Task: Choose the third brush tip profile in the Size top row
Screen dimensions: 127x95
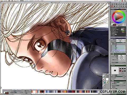Action: [x=125, y=68]
